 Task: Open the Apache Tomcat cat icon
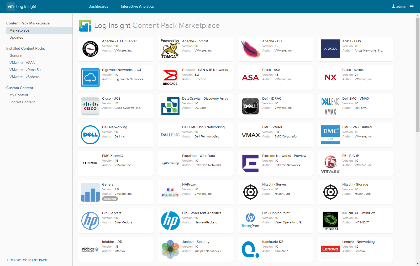coord(170,49)
